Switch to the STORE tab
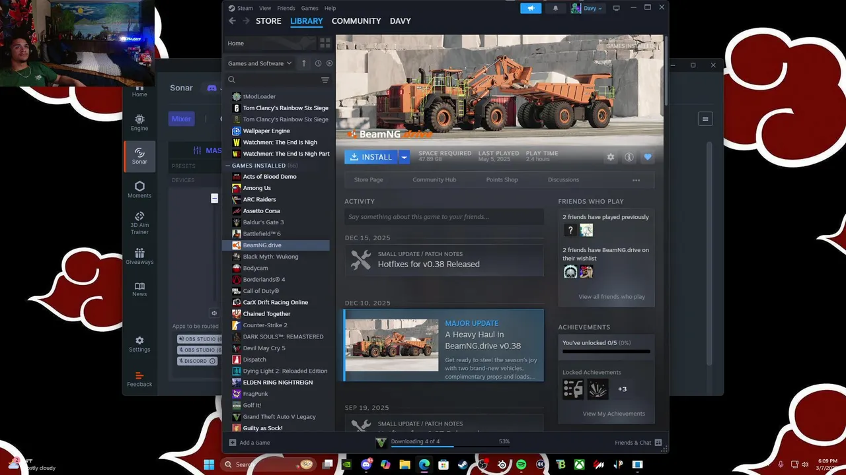The width and height of the screenshot is (846, 475). (x=268, y=21)
